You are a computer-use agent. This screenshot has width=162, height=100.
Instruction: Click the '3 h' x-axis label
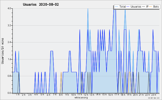pos(30,95)
